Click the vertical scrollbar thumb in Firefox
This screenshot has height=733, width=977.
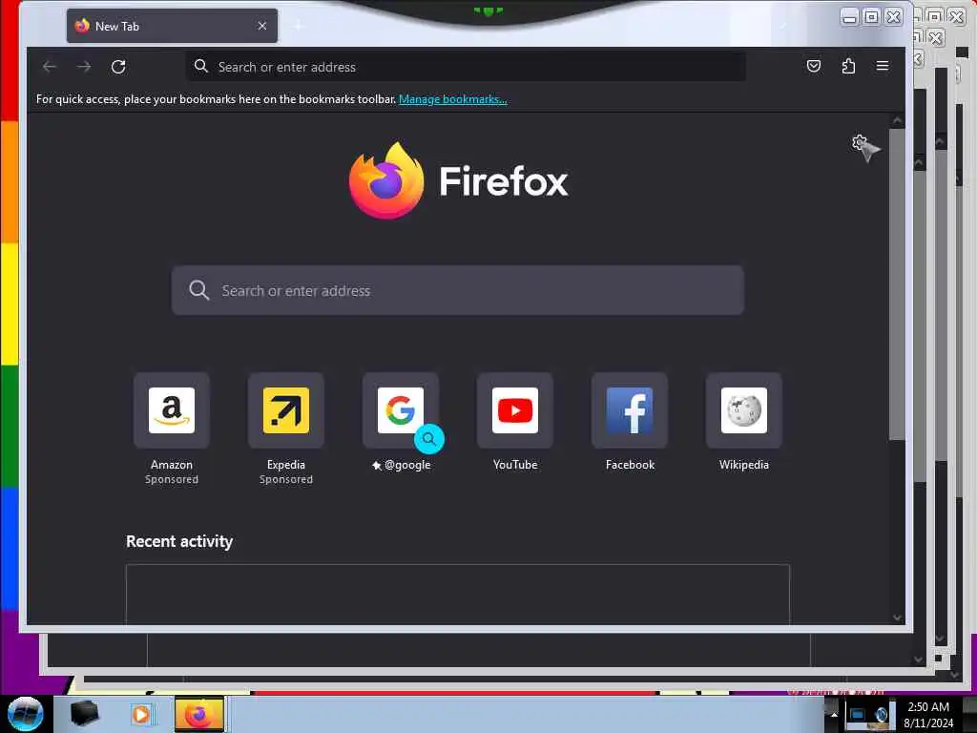pyautogui.click(x=897, y=284)
